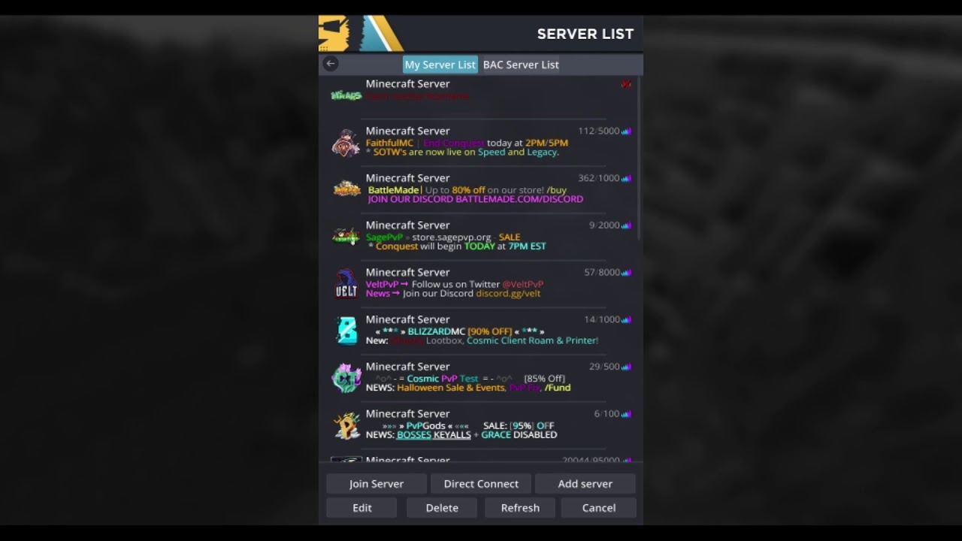
Task: Refresh the server list
Action: (x=520, y=508)
